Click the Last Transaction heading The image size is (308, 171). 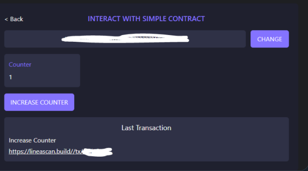tap(146, 127)
